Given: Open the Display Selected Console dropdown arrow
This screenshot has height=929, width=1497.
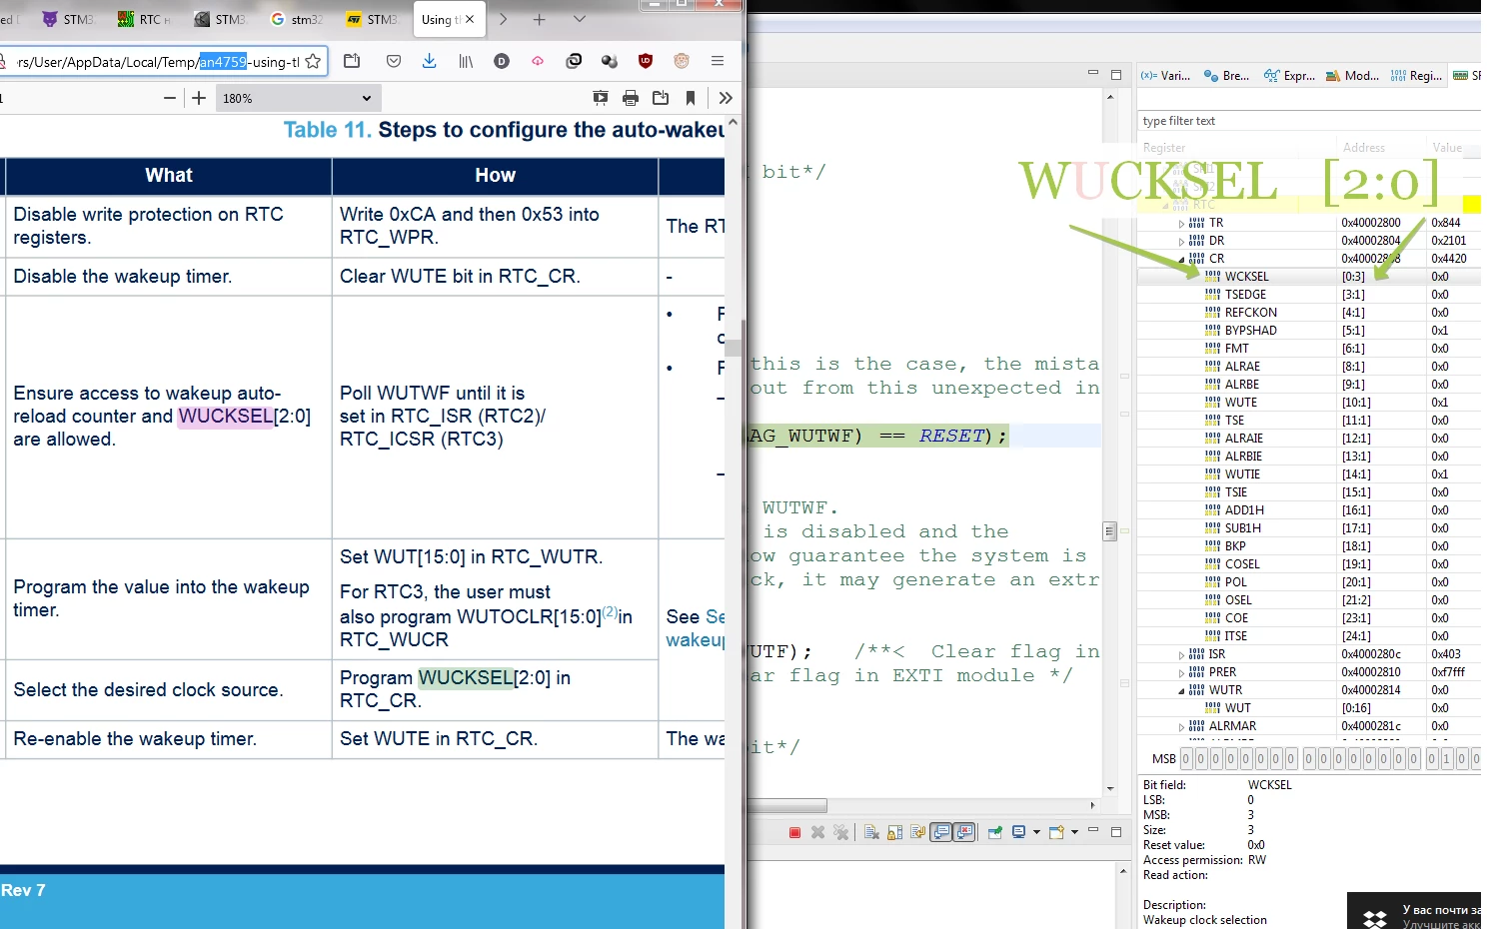Looking at the screenshot, I should tap(1036, 832).
